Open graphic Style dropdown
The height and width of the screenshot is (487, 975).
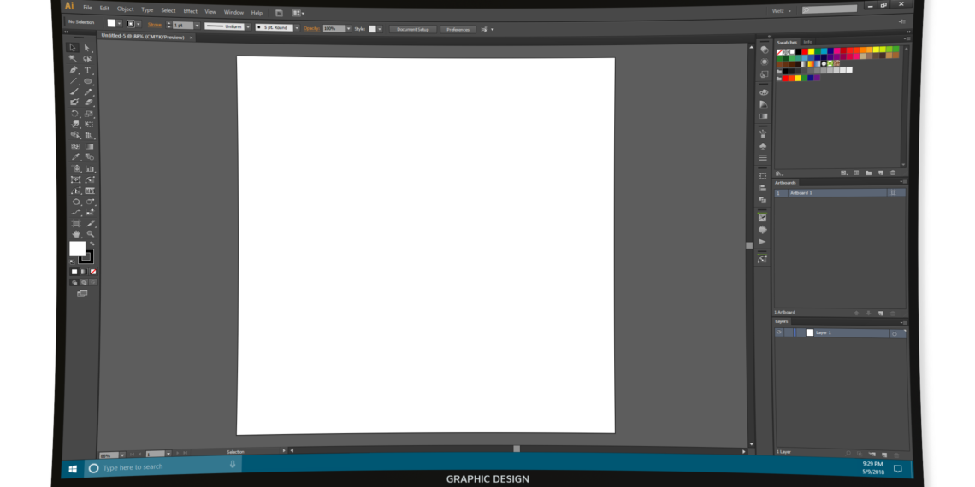380,29
